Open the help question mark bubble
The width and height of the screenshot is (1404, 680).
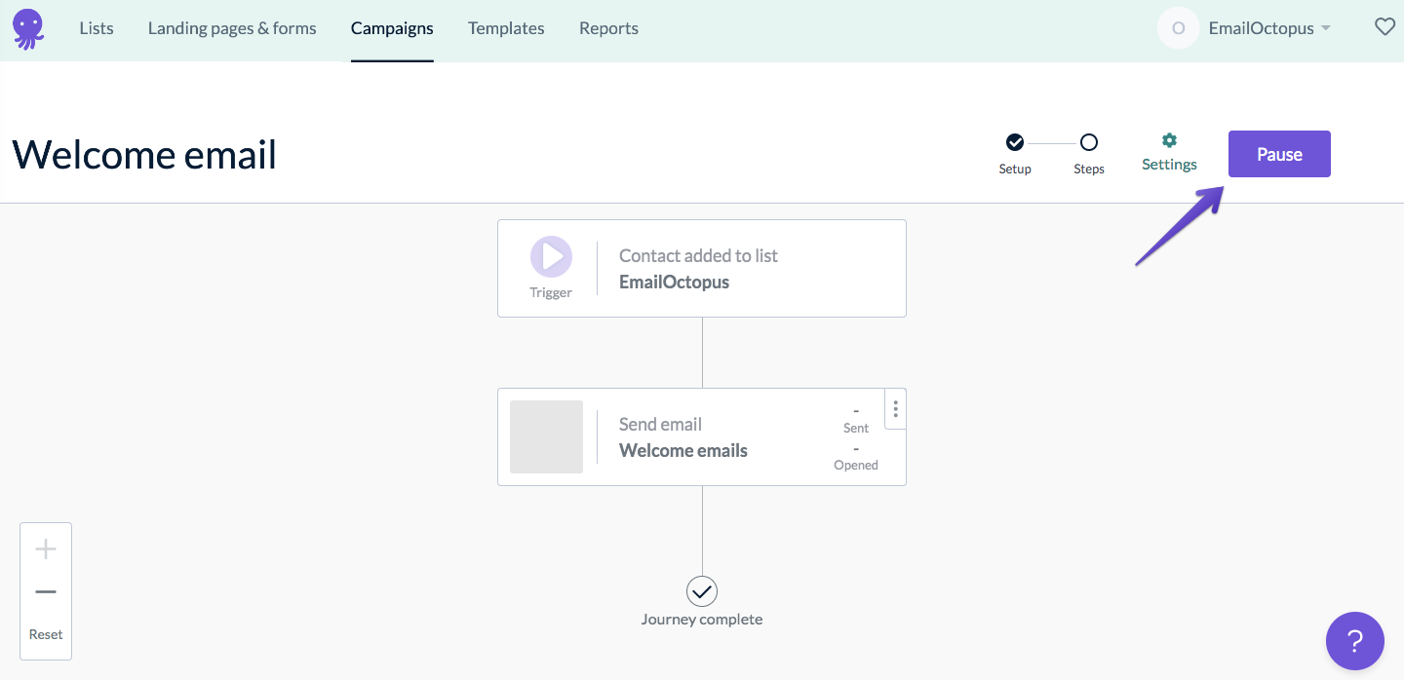point(1355,641)
